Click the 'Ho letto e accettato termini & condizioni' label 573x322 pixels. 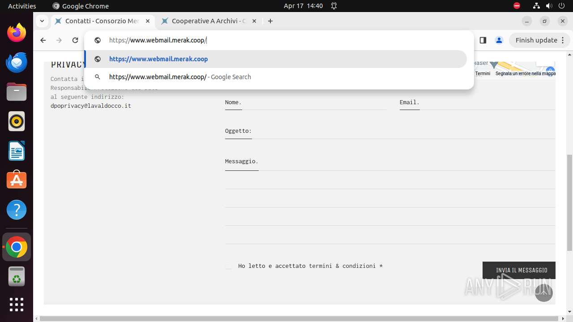310,266
